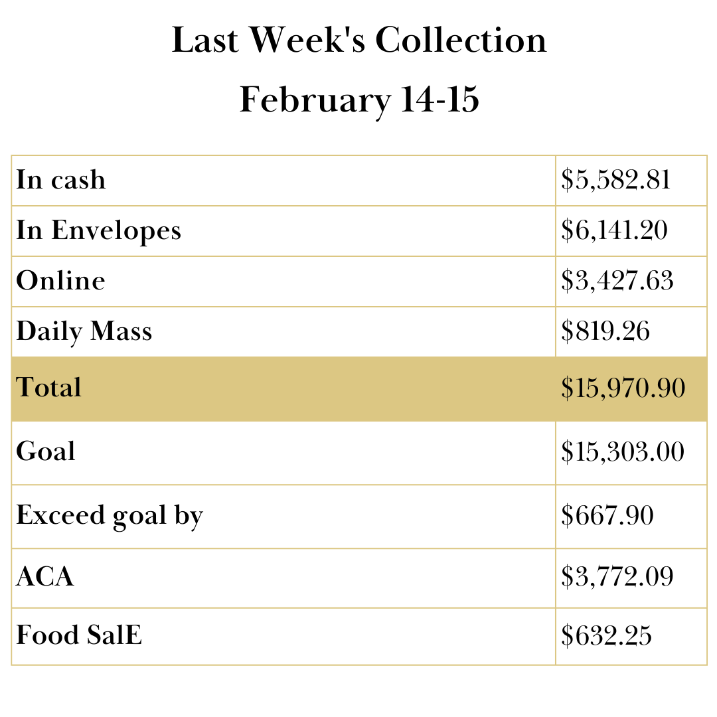Click the "In Envelopes" row label
Screen dimensions: 717x717
(x=99, y=230)
